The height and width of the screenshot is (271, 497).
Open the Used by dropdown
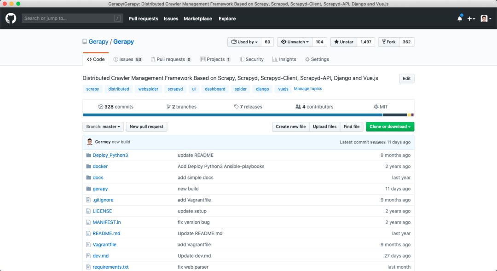tap(244, 42)
